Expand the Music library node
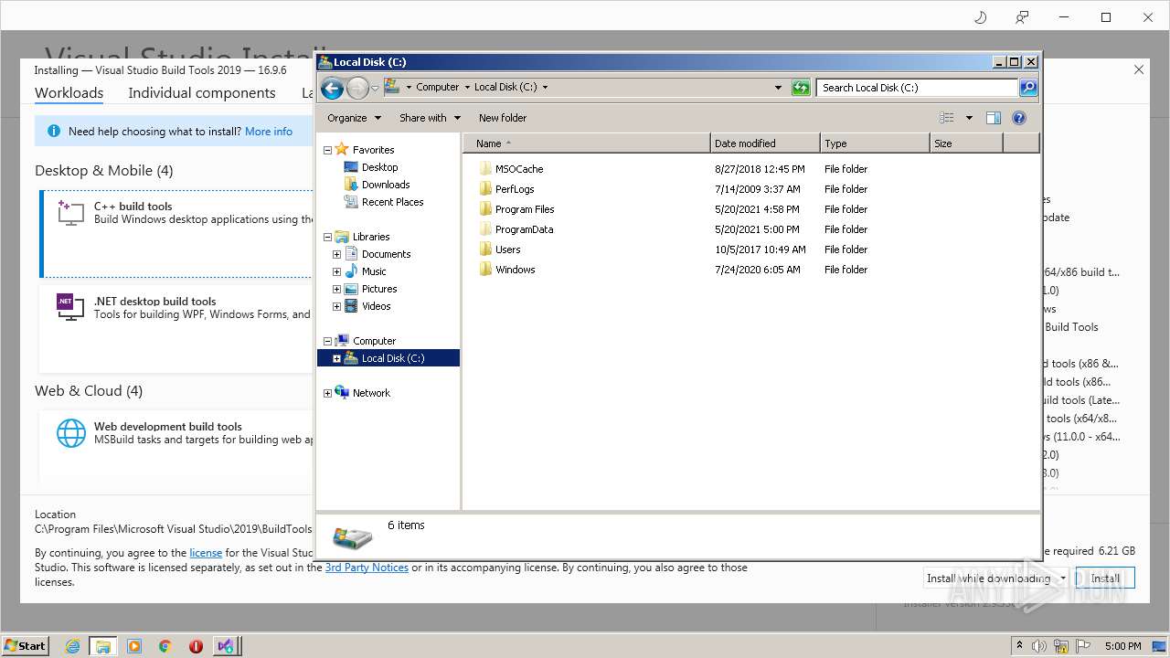This screenshot has width=1170, height=658. 336,271
